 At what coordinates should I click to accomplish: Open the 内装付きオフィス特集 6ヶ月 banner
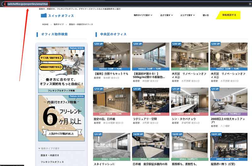[61, 118]
